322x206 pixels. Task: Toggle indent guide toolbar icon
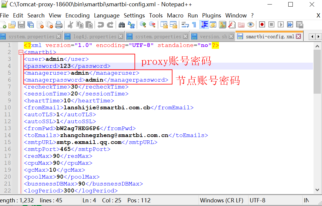pyautogui.click(x=204, y=25)
